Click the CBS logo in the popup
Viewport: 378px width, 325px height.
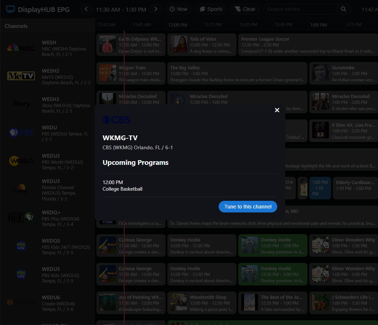click(x=116, y=120)
